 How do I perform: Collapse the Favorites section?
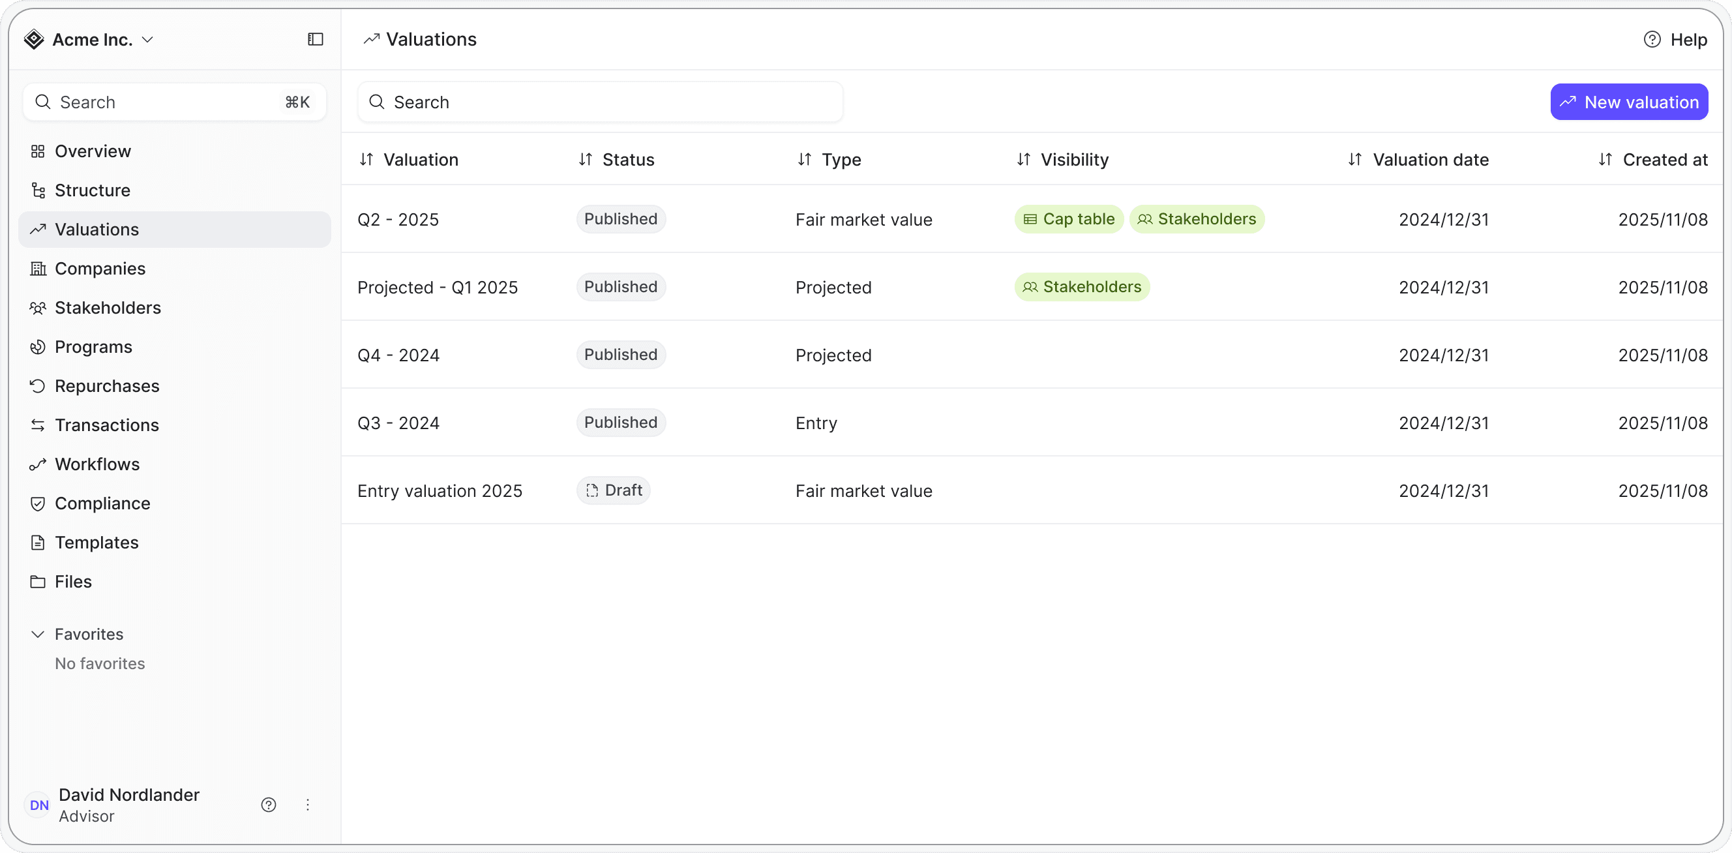pos(38,634)
